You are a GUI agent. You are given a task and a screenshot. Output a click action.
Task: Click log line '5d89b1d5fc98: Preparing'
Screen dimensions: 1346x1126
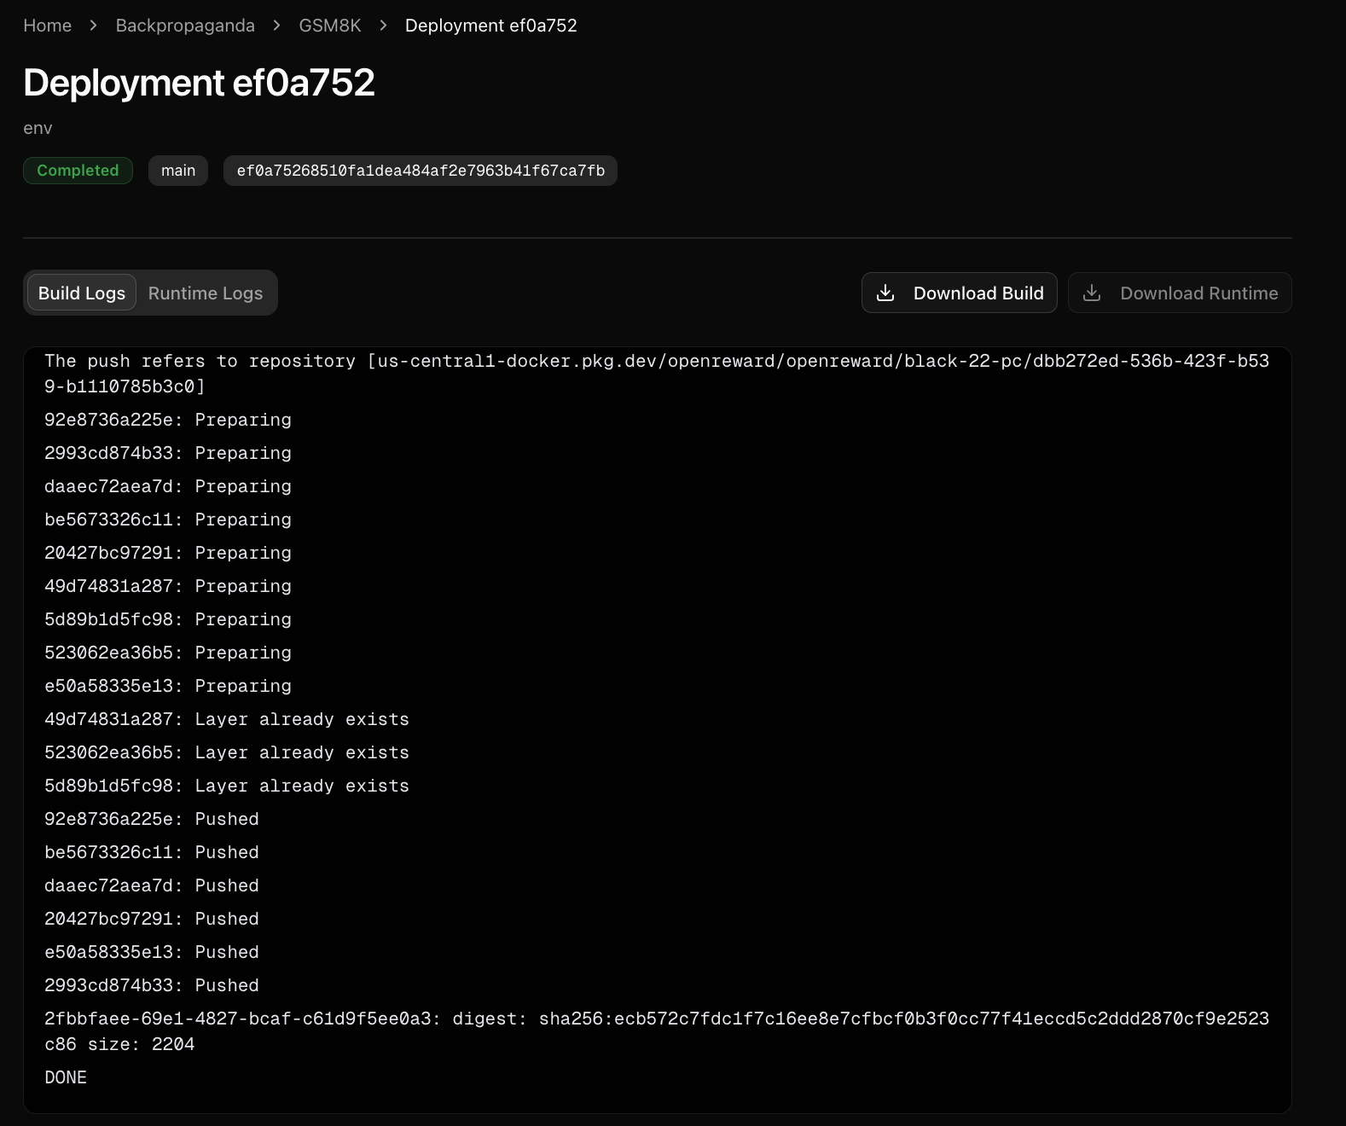click(168, 619)
